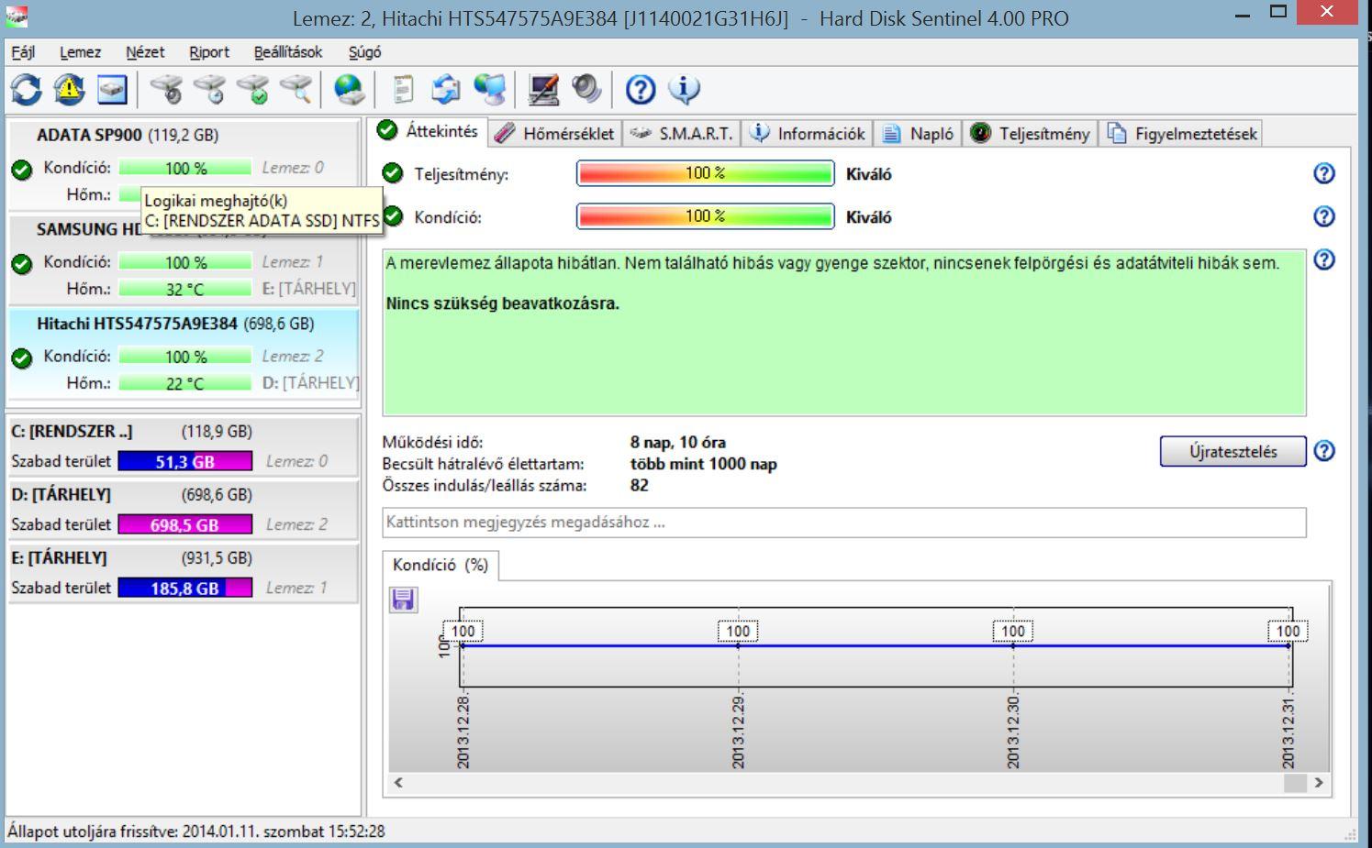Image resolution: width=1372 pixels, height=848 pixels.
Task: Click green check icon of ADATA SP900 Kondíció
Action: (x=22, y=169)
